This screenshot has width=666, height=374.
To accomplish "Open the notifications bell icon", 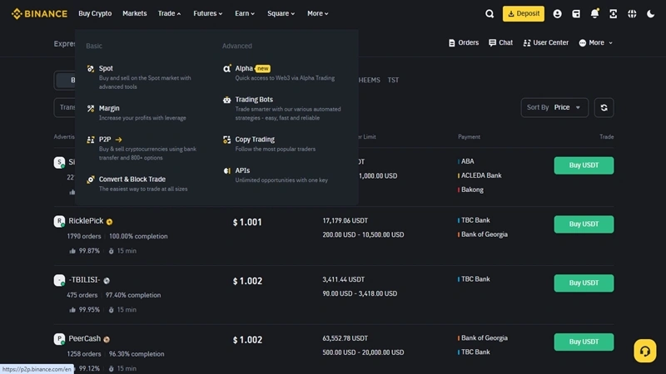I will pos(594,13).
